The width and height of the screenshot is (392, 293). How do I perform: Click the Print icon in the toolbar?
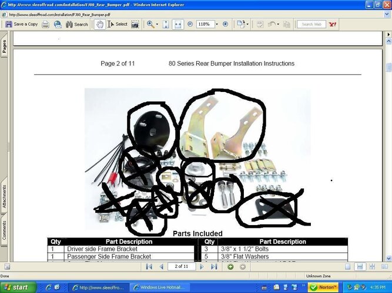click(x=45, y=24)
